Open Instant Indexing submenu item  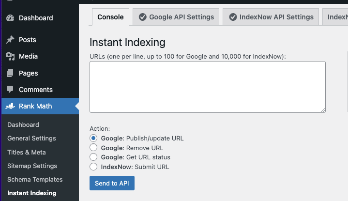[x=32, y=193]
